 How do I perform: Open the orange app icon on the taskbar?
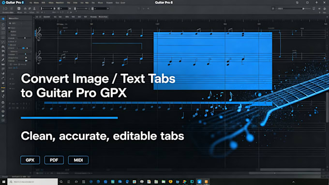click(x=206, y=182)
